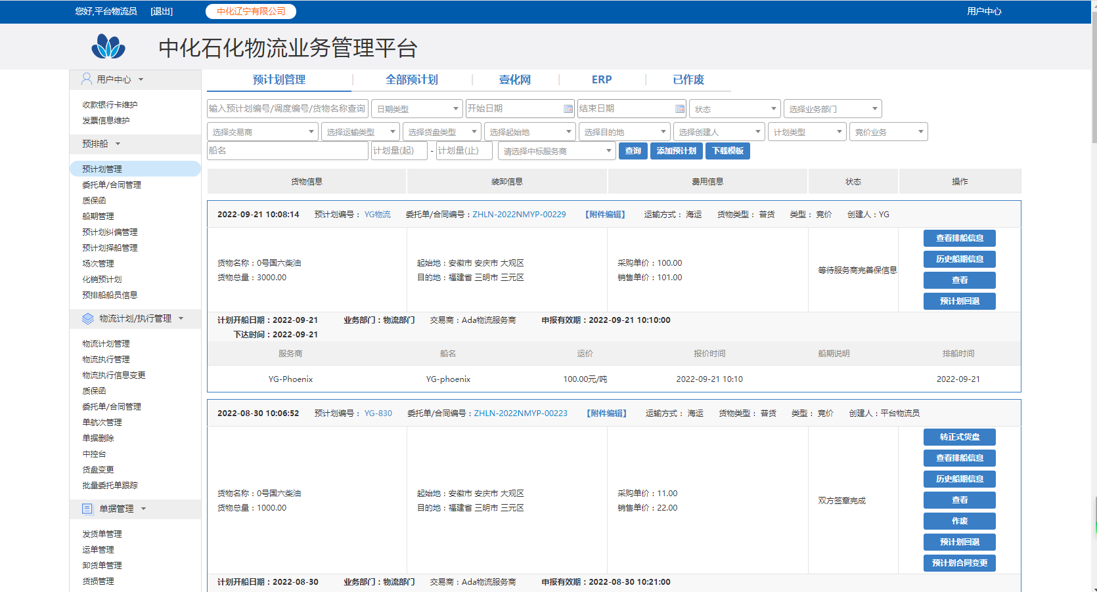Click the 退出 logout link

[x=162, y=11]
